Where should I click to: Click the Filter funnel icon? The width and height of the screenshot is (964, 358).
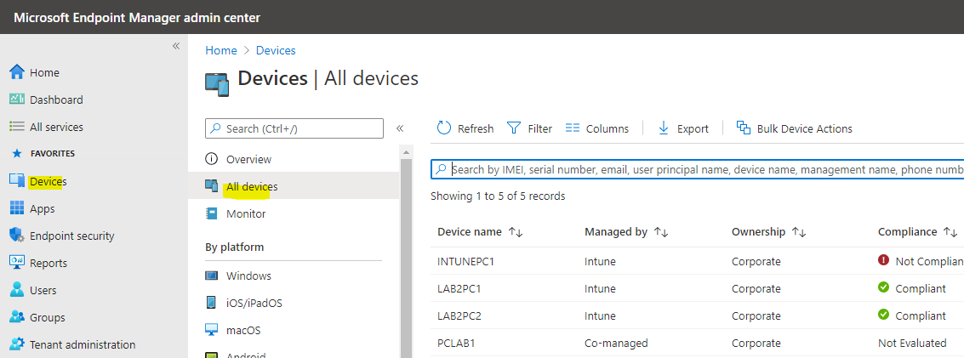tap(514, 128)
